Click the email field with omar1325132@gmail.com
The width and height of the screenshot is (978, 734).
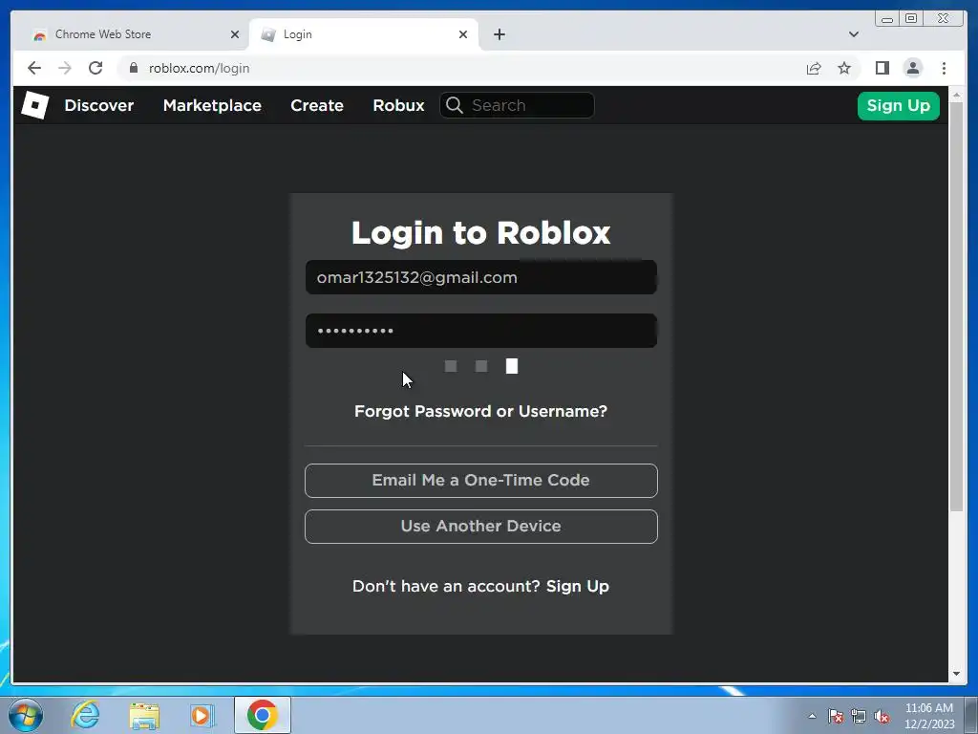[481, 277]
